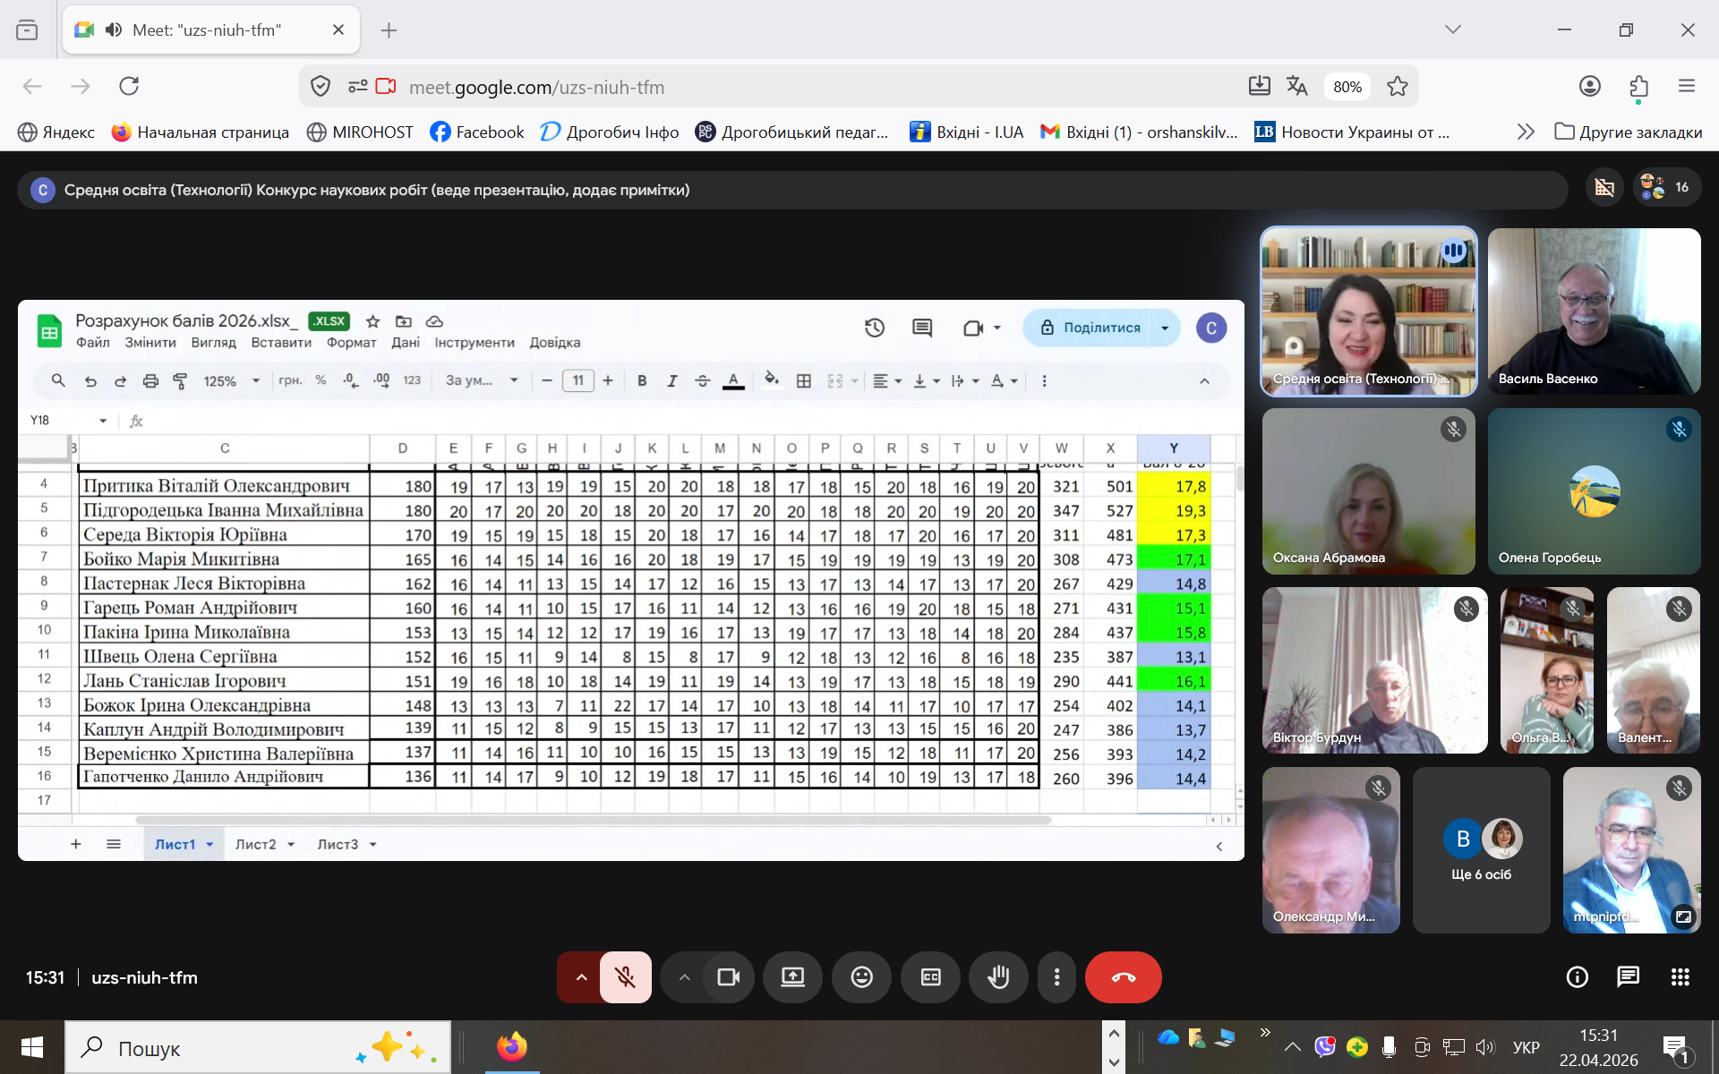Expand audio settings arrow beside microphone
This screenshot has height=1074, width=1719.
click(581, 977)
